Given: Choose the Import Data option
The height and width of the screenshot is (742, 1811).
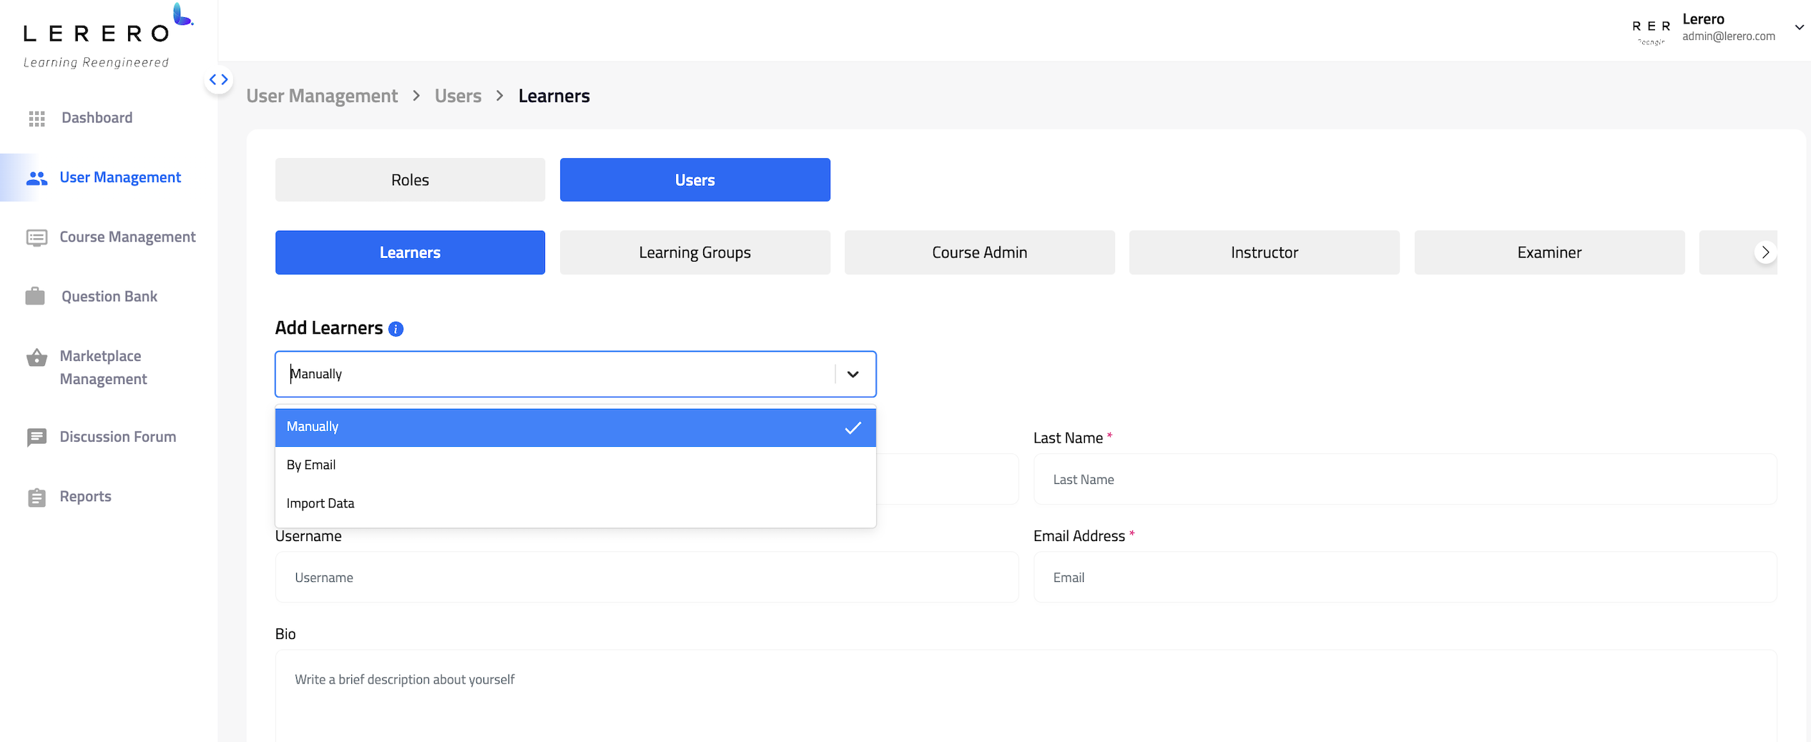Looking at the screenshot, I should [575, 504].
